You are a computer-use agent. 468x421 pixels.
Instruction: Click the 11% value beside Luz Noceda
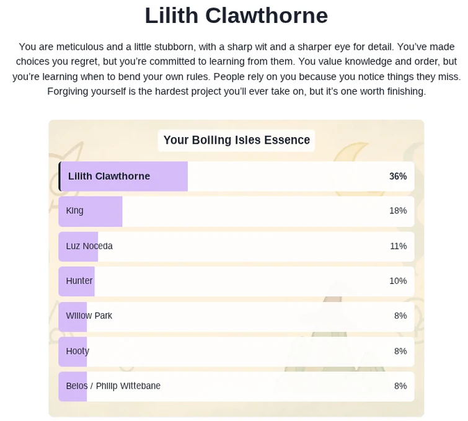(398, 246)
